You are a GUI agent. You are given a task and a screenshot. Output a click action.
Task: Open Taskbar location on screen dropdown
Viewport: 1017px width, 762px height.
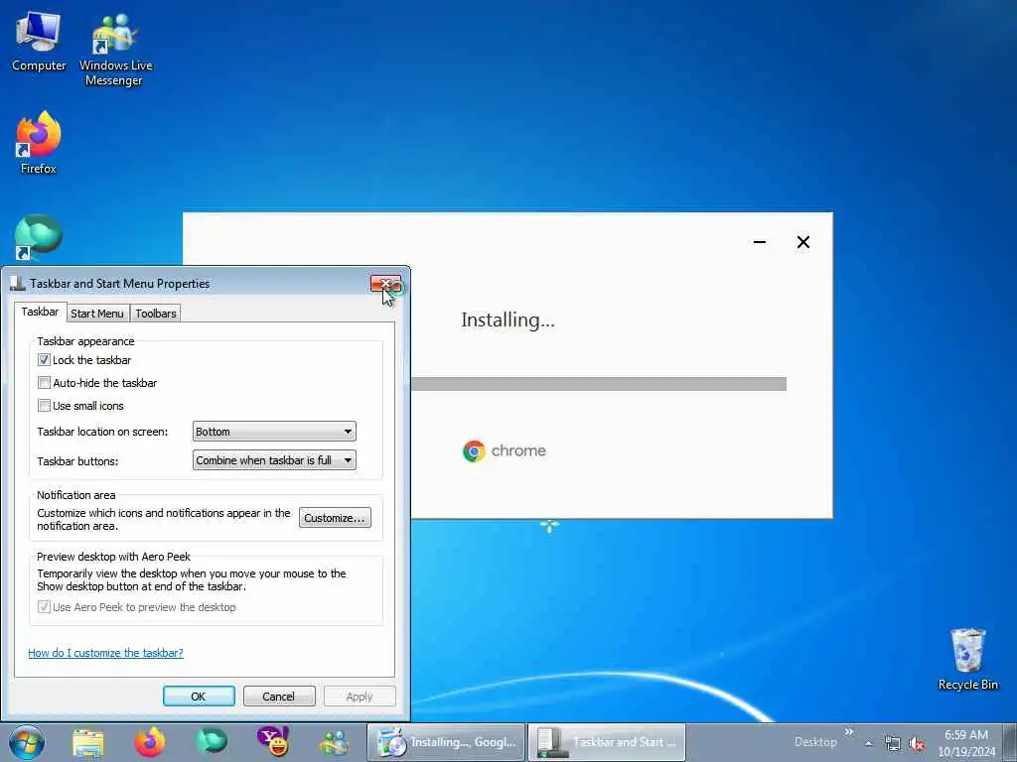[x=274, y=432]
